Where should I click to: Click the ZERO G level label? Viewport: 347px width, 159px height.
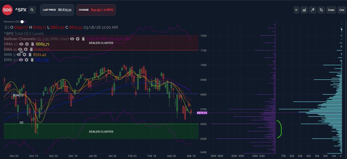click(18, 95)
